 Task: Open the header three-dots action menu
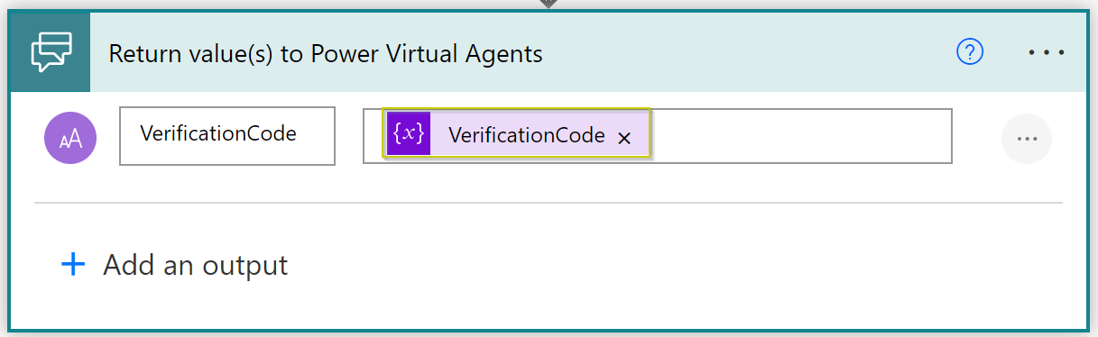point(1047,53)
